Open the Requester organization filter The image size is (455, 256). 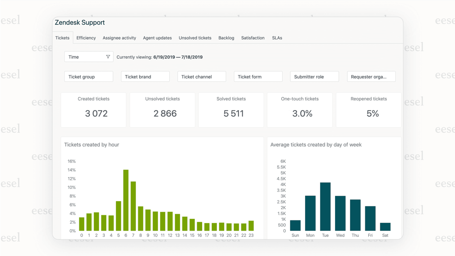[371, 76]
